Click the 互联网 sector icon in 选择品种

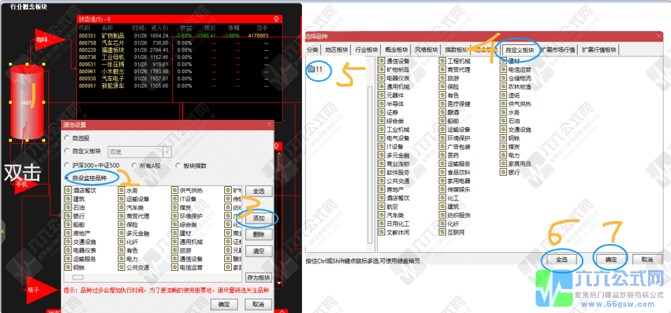[x=442, y=232]
